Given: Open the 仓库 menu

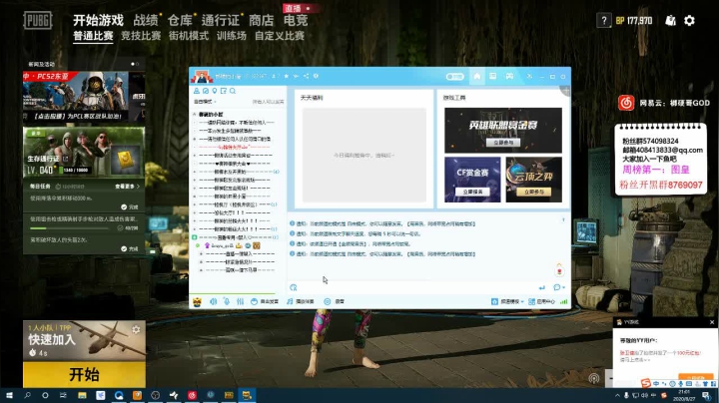Looking at the screenshot, I should click(x=180, y=20).
